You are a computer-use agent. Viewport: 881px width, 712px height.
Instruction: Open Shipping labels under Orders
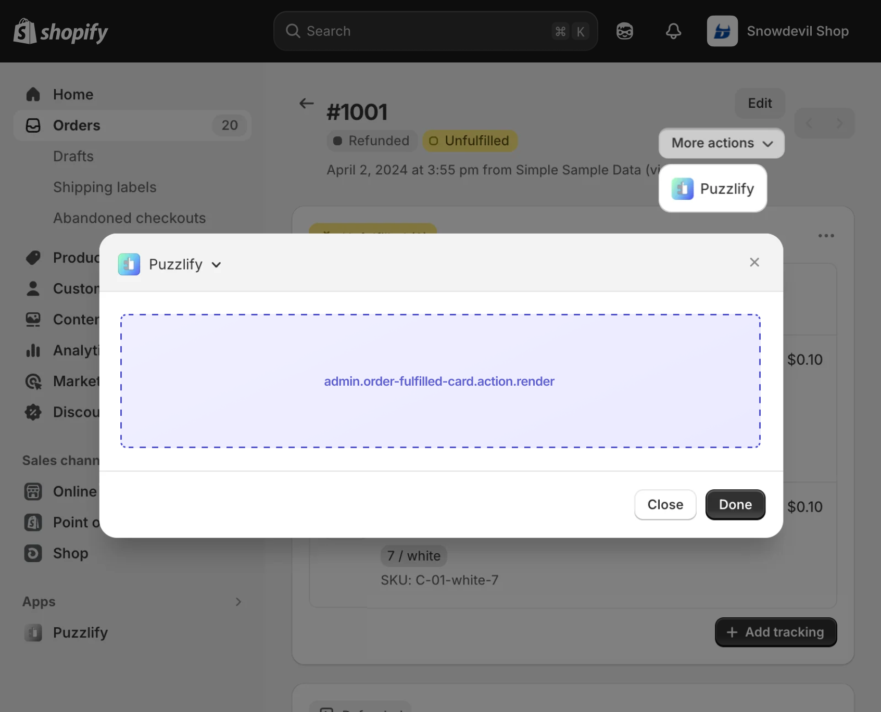[105, 187]
